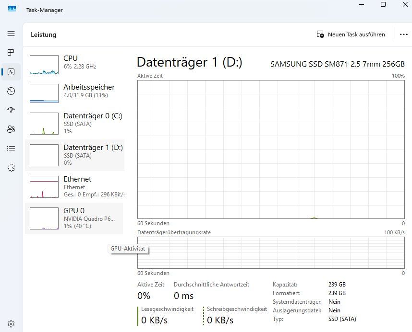Viewport: 412px width, 332px height.
Task: Select Datenträger 1 (D:) entry
Action: click(x=74, y=155)
